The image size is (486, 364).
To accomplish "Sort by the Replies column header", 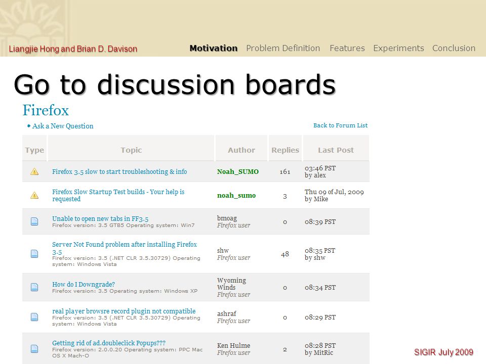I will (x=285, y=150).
